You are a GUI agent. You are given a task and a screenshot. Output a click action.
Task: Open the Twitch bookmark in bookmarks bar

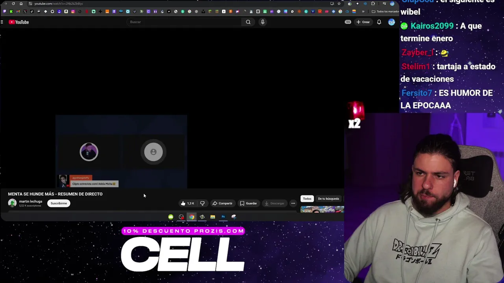pos(4,11)
